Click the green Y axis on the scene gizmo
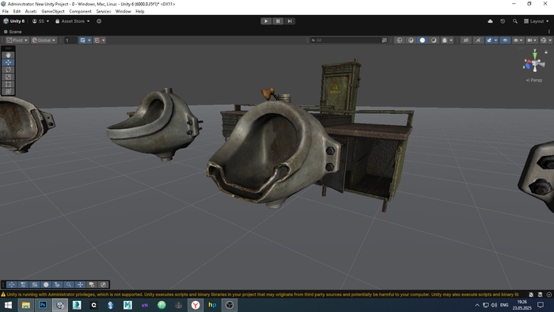This screenshot has height=312, width=554. click(x=535, y=55)
